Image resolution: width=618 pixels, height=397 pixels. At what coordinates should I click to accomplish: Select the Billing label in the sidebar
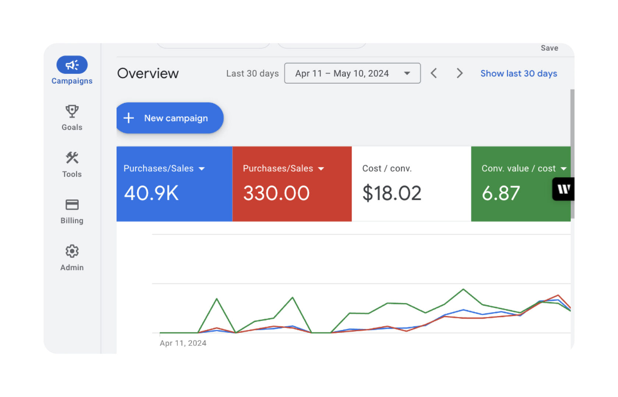pos(72,220)
